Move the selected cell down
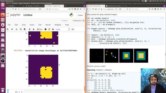Image resolution: width=166 pixels, height=93 pixels. 33,29
